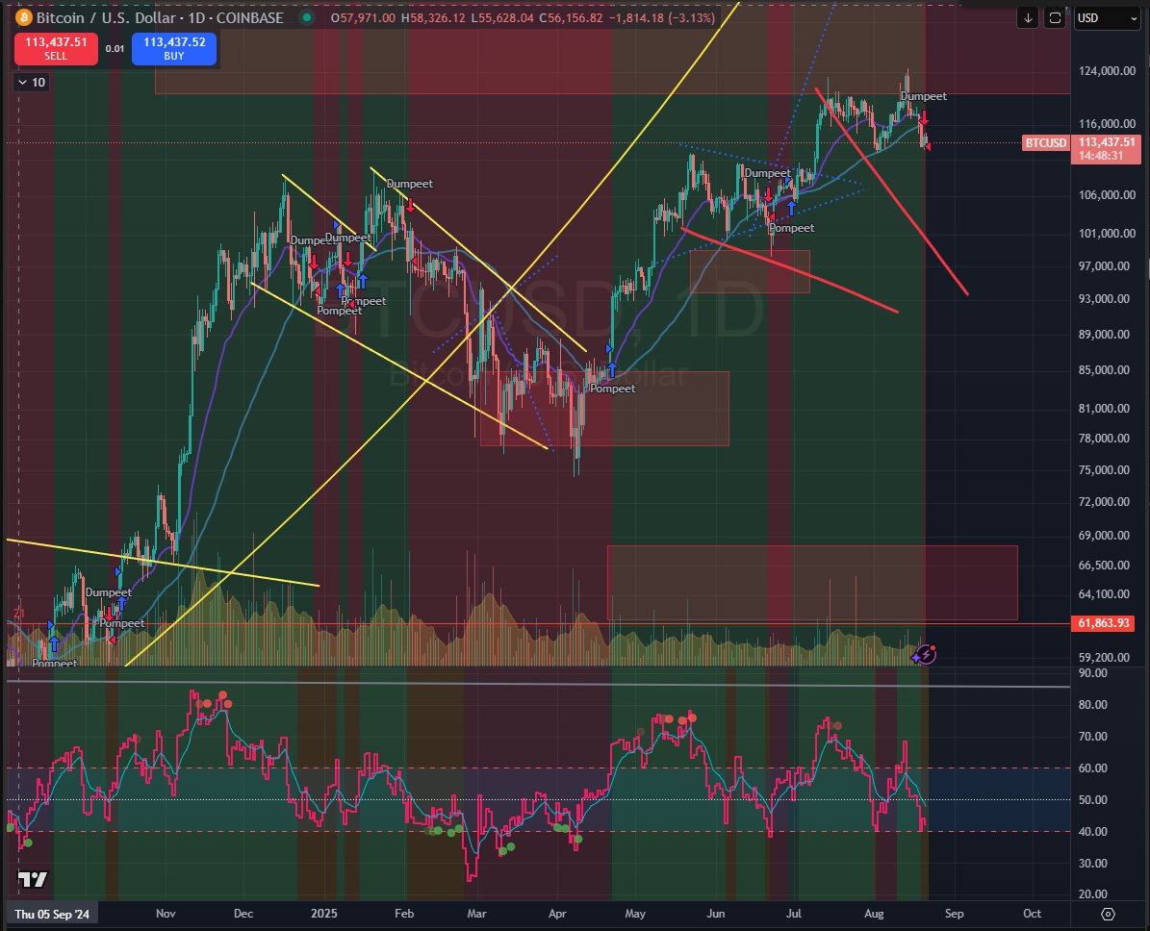Click the 2025 label on time axis

pos(323,914)
